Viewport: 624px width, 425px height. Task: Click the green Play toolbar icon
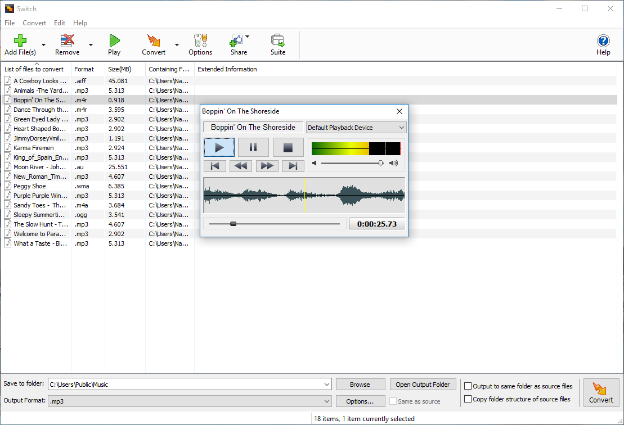[x=114, y=40]
